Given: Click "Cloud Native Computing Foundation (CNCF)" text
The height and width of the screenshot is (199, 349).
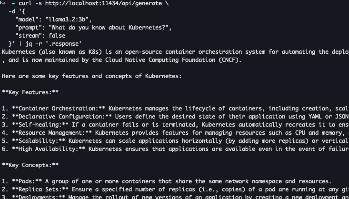Looking at the screenshot, I should click(x=173, y=60).
